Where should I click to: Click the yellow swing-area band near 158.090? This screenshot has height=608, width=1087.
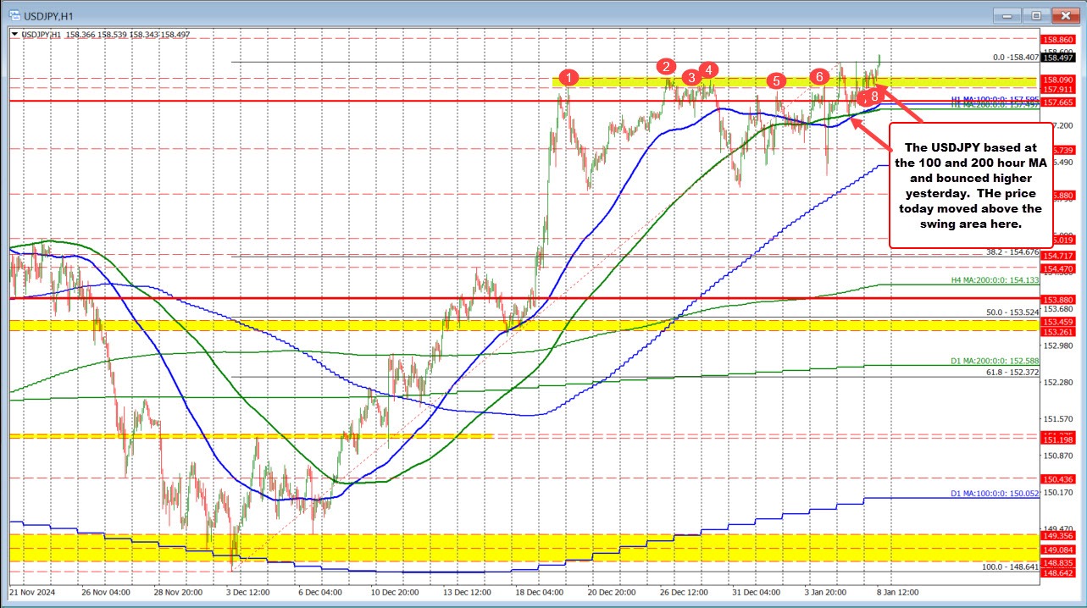coord(627,81)
